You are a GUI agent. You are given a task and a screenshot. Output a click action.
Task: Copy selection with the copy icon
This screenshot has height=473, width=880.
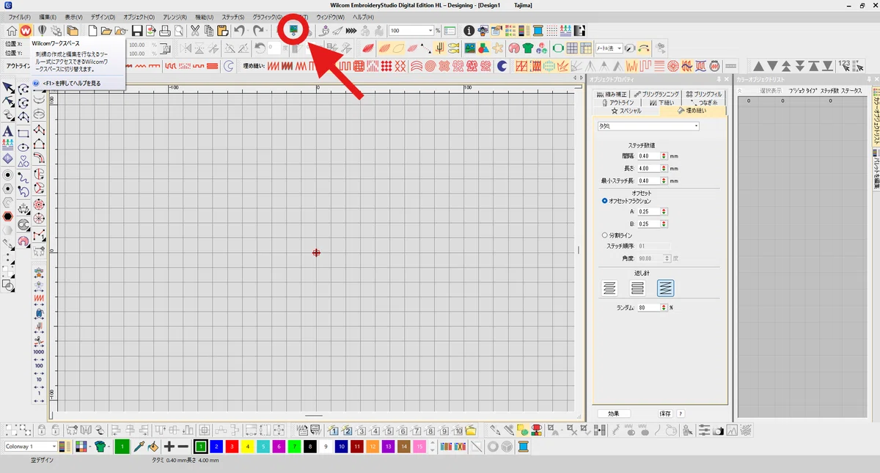[x=209, y=31]
